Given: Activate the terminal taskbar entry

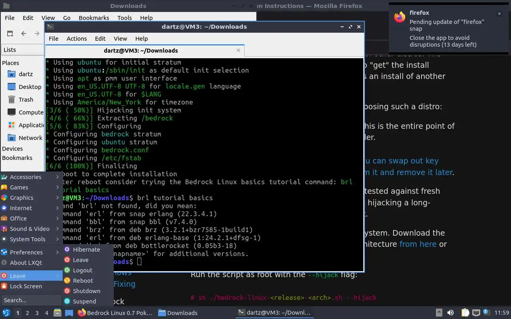Looking at the screenshot, I should pyautogui.click(x=275, y=313).
